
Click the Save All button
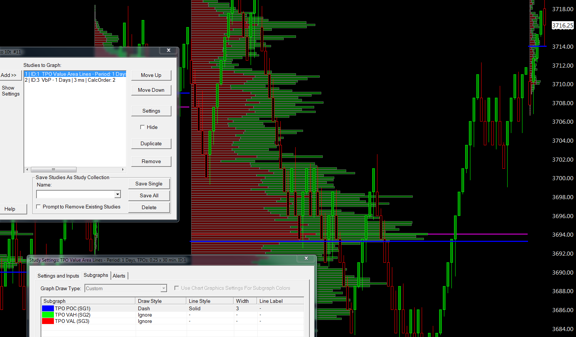click(x=149, y=195)
